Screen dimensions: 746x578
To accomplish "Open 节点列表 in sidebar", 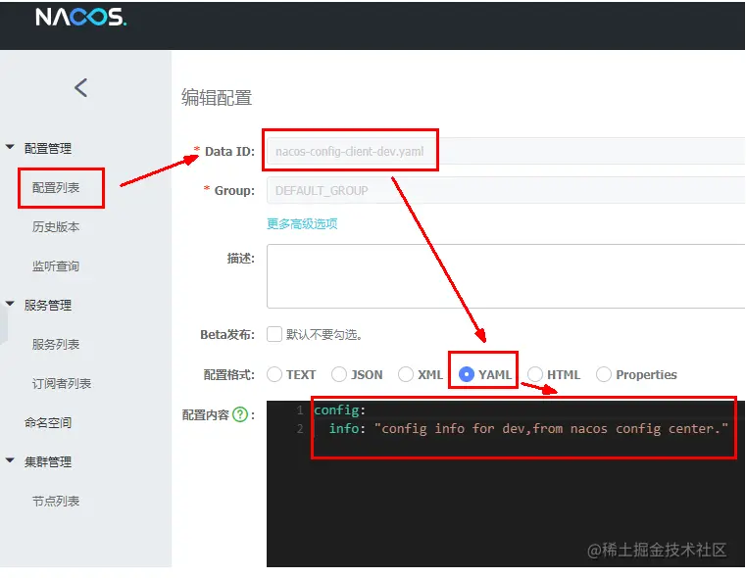I will [x=56, y=501].
